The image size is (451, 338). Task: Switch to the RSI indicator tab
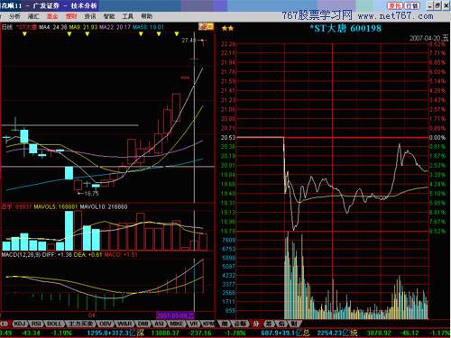pyautogui.click(x=36, y=324)
